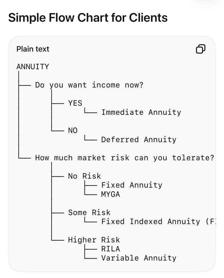Click the 'Plain text' language label
The image size is (224, 278).
pyautogui.click(x=33, y=49)
